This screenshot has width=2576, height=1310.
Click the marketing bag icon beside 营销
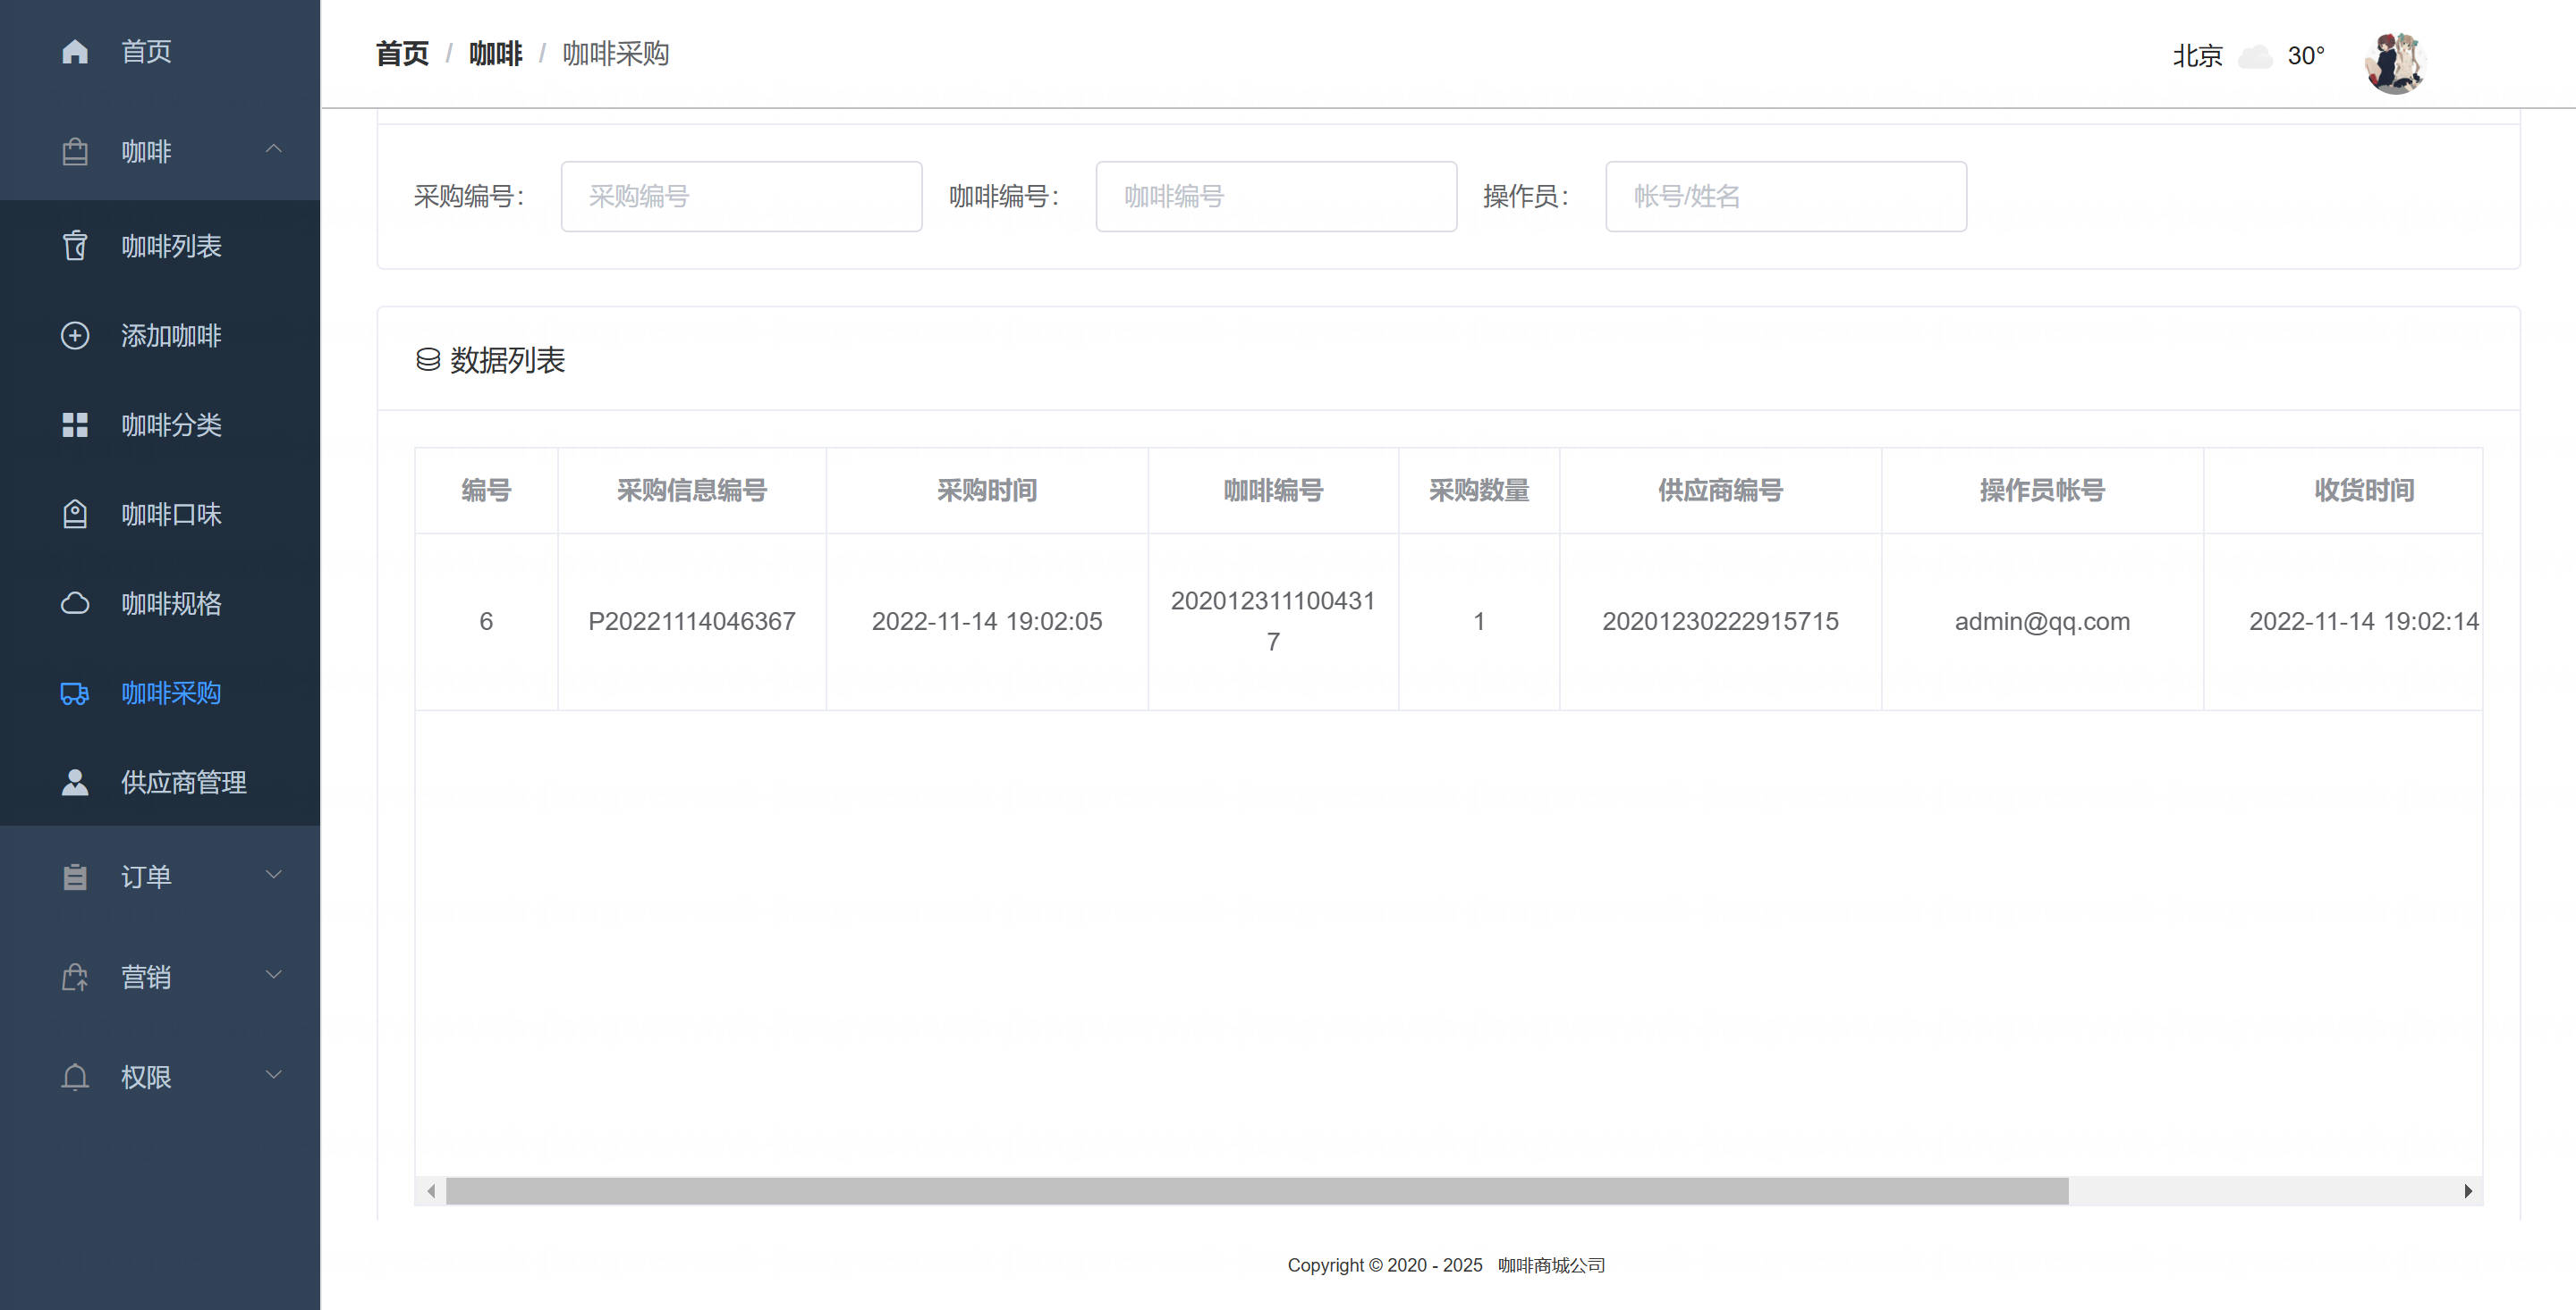click(x=75, y=977)
